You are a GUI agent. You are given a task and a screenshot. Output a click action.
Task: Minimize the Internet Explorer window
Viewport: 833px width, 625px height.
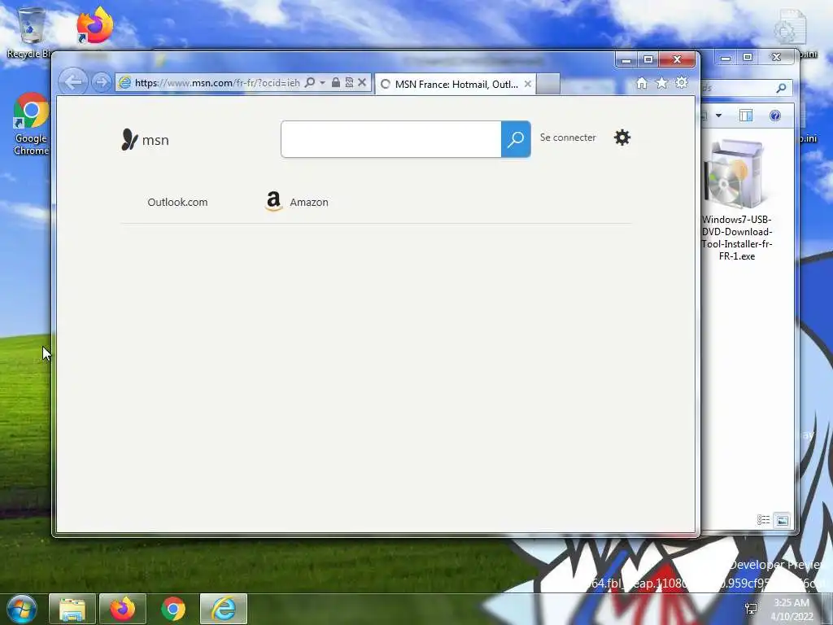pyautogui.click(x=626, y=59)
